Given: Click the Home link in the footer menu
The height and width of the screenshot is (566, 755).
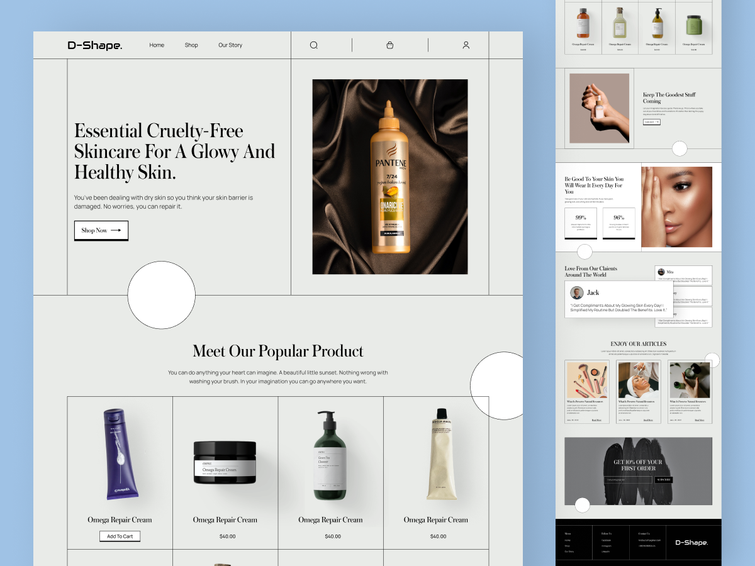Looking at the screenshot, I should tap(568, 540).
